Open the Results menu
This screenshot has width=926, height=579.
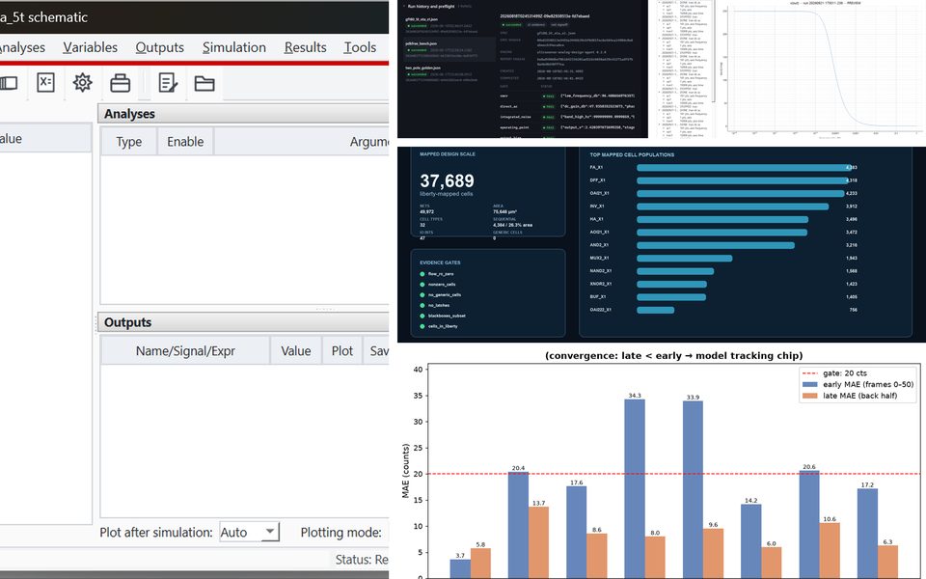pyautogui.click(x=306, y=47)
